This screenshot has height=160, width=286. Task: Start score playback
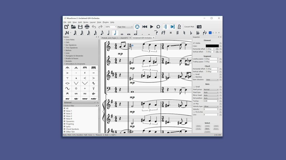[x=152, y=27]
